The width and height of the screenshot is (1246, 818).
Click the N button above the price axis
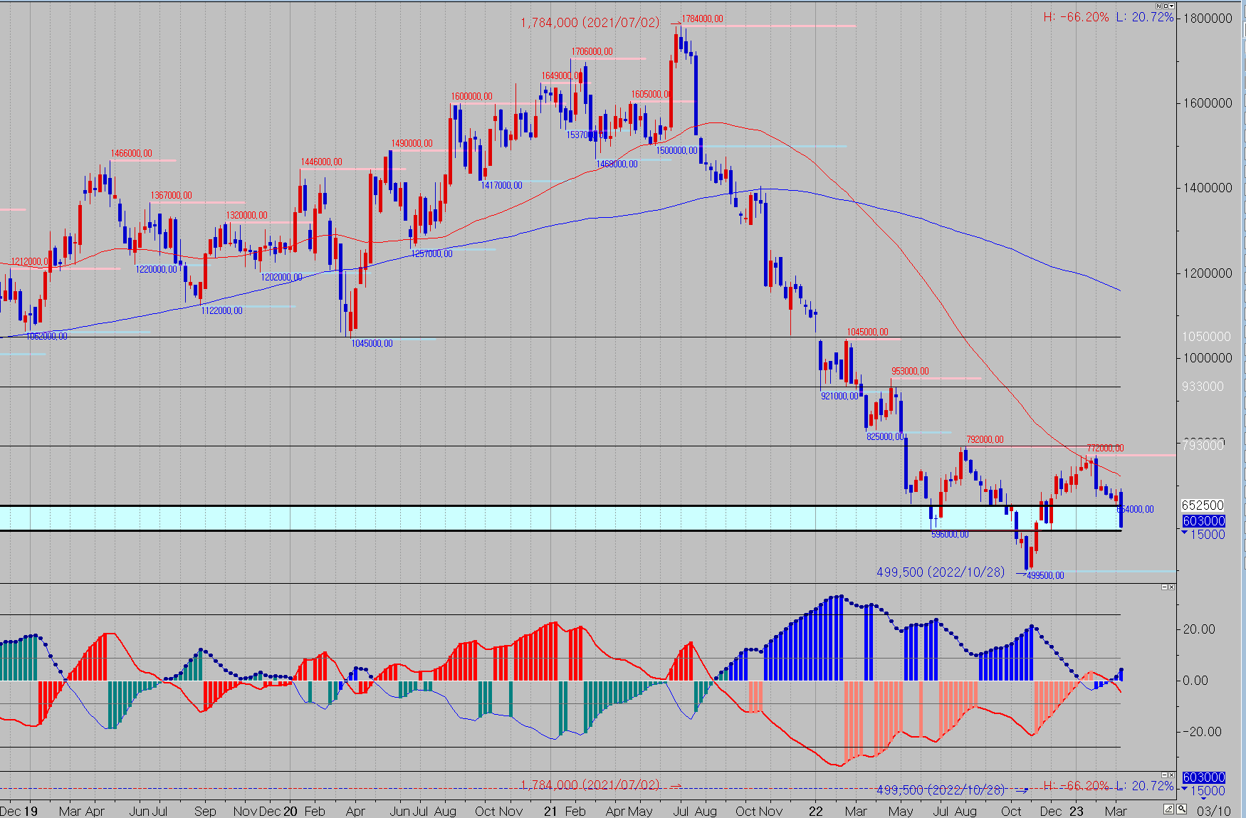pos(1159,6)
